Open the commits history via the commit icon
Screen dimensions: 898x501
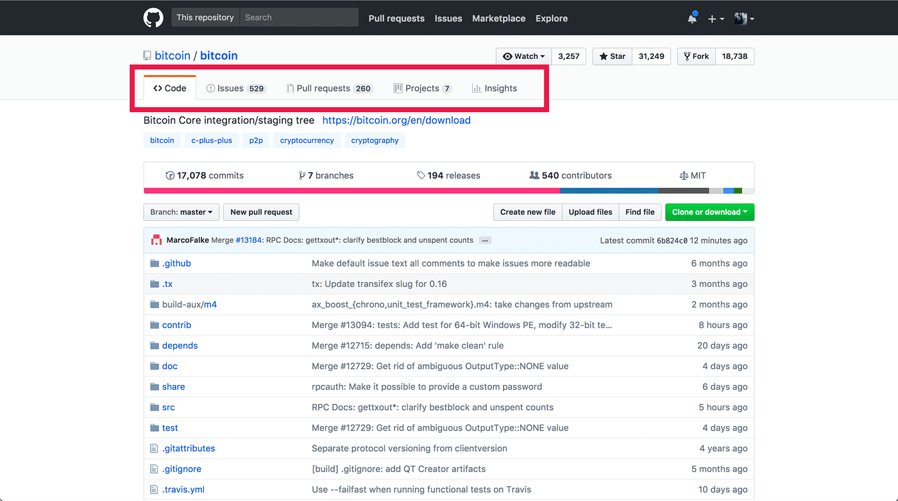(x=169, y=174)
